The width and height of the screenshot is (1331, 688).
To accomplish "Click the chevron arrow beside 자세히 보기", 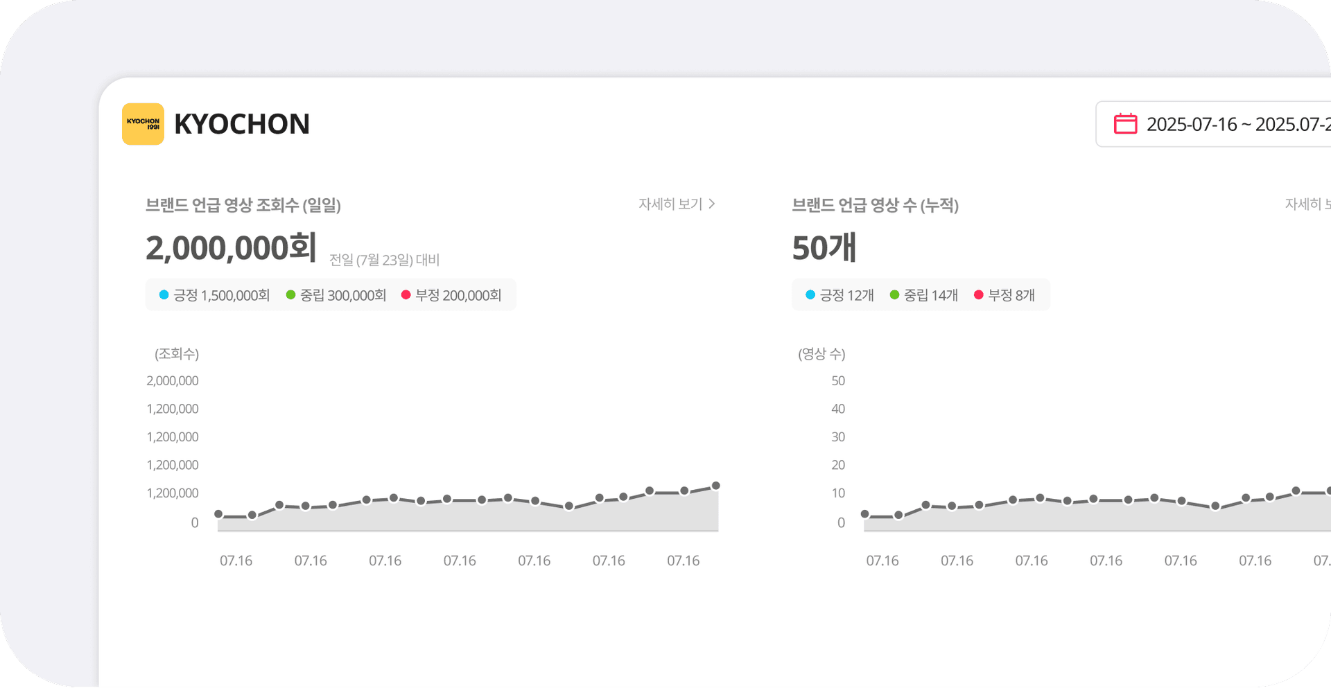I will pyautogui.click(x=712, y=204).
